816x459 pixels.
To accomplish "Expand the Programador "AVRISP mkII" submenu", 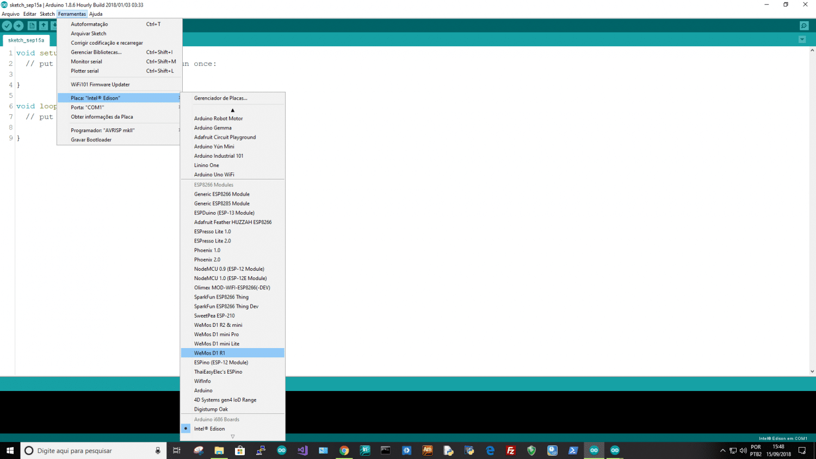I will click(119, 131).
